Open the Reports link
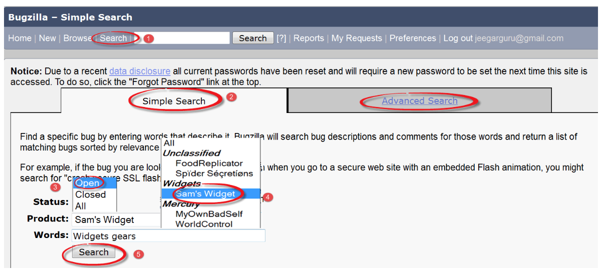This screenshot has height=273, width=605. [x=309, y=38]
